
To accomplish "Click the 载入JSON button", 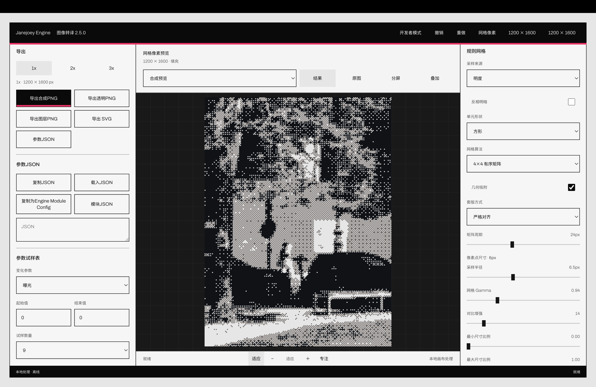I will point(102,183).
